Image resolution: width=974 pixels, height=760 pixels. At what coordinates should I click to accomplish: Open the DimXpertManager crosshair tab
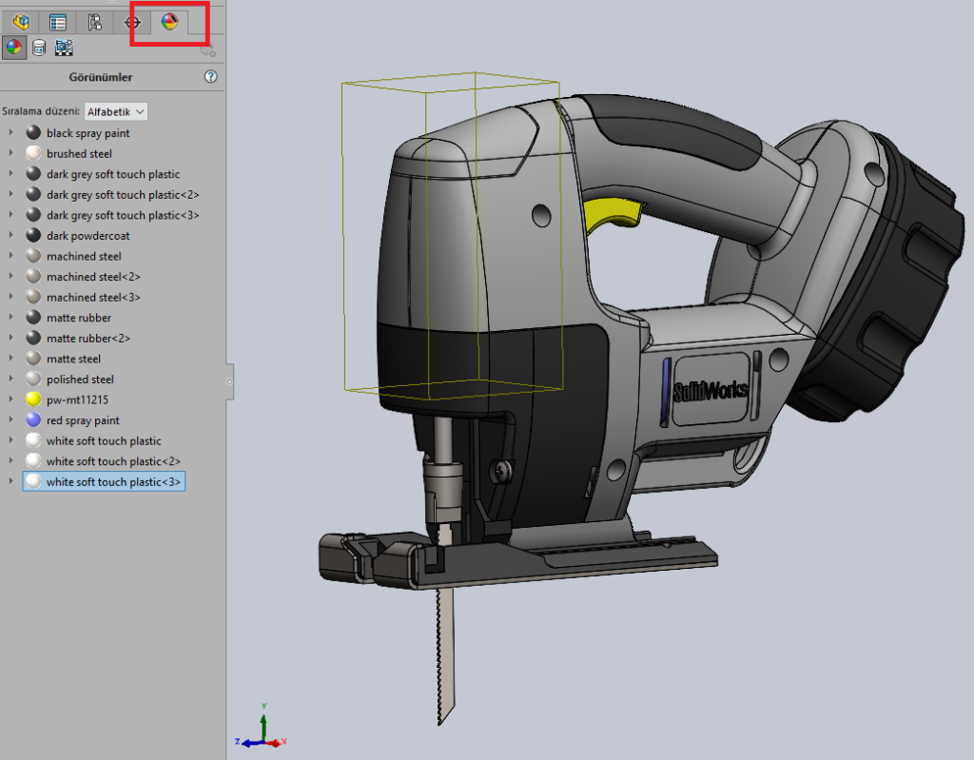tap(132, 22)
